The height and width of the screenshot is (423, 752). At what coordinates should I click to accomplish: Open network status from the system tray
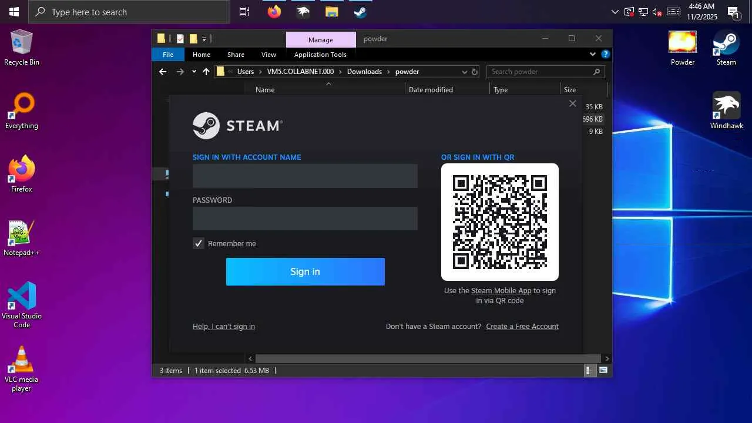click(643, 12)
